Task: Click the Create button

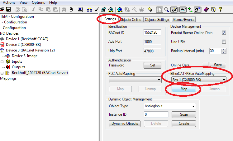Action: click(x=184, y=124)
